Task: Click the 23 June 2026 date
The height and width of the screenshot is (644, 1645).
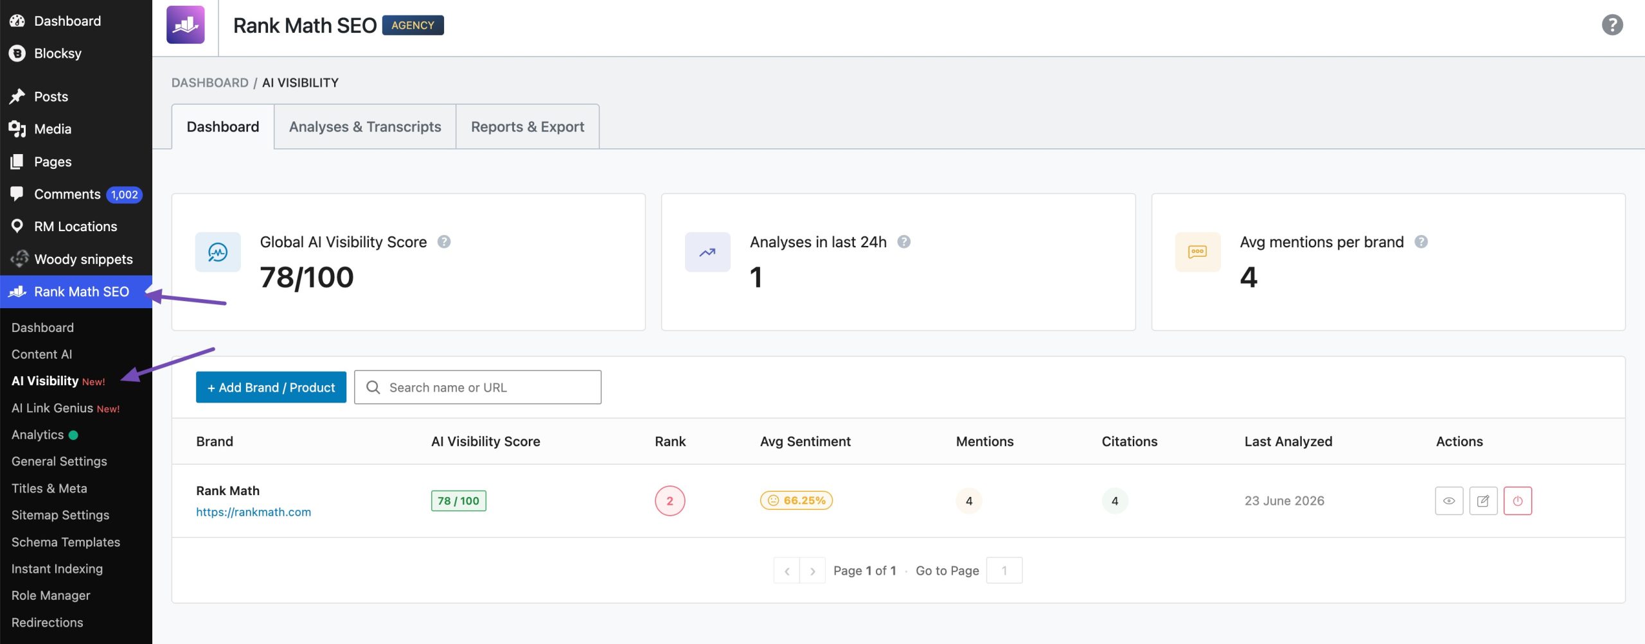Action: [1284, 501]
